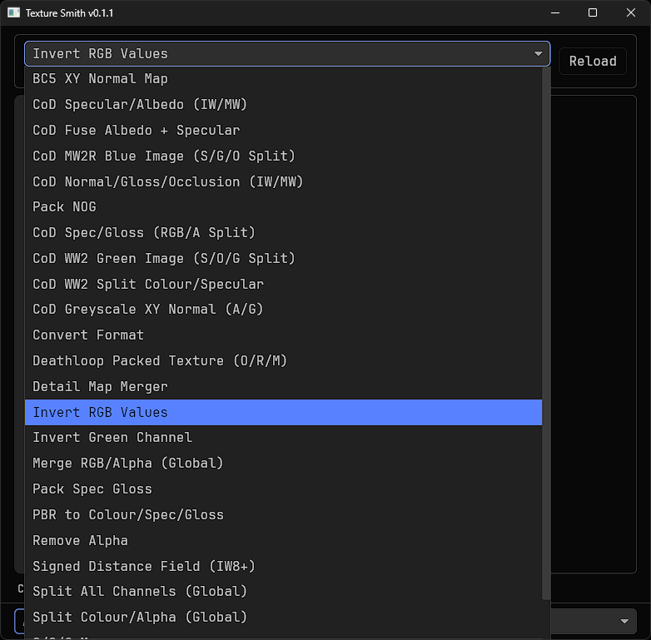Pick the Pack Spec Gloss option

(x=284, y=489)
